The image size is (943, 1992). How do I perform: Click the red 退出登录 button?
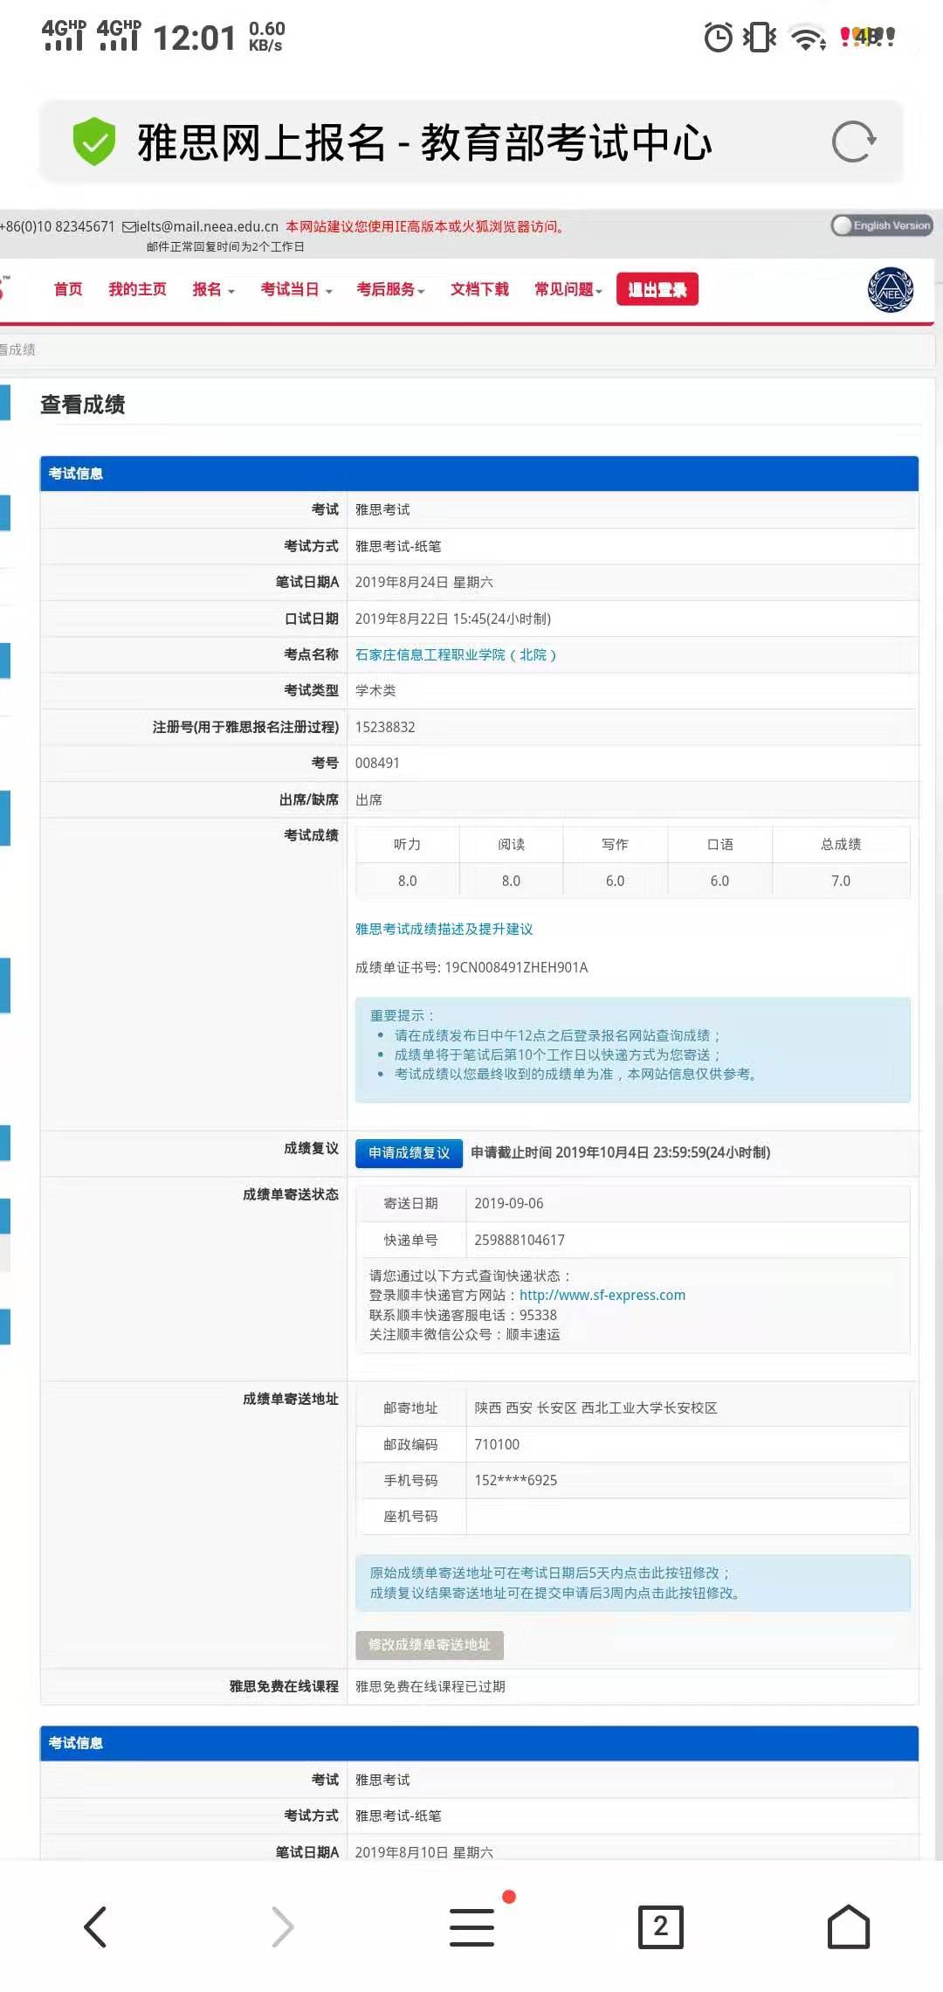click(x=657, y=289)
